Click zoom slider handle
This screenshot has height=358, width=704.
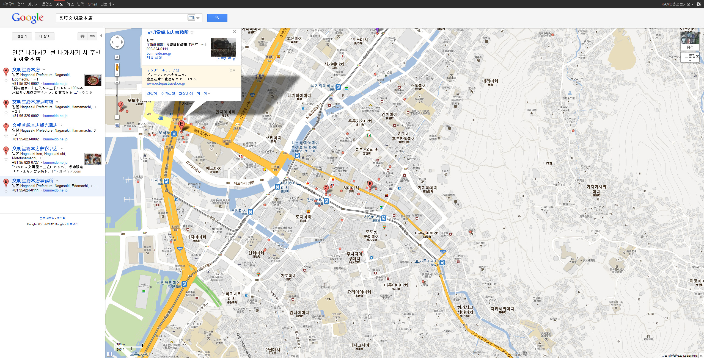(117, 82)
